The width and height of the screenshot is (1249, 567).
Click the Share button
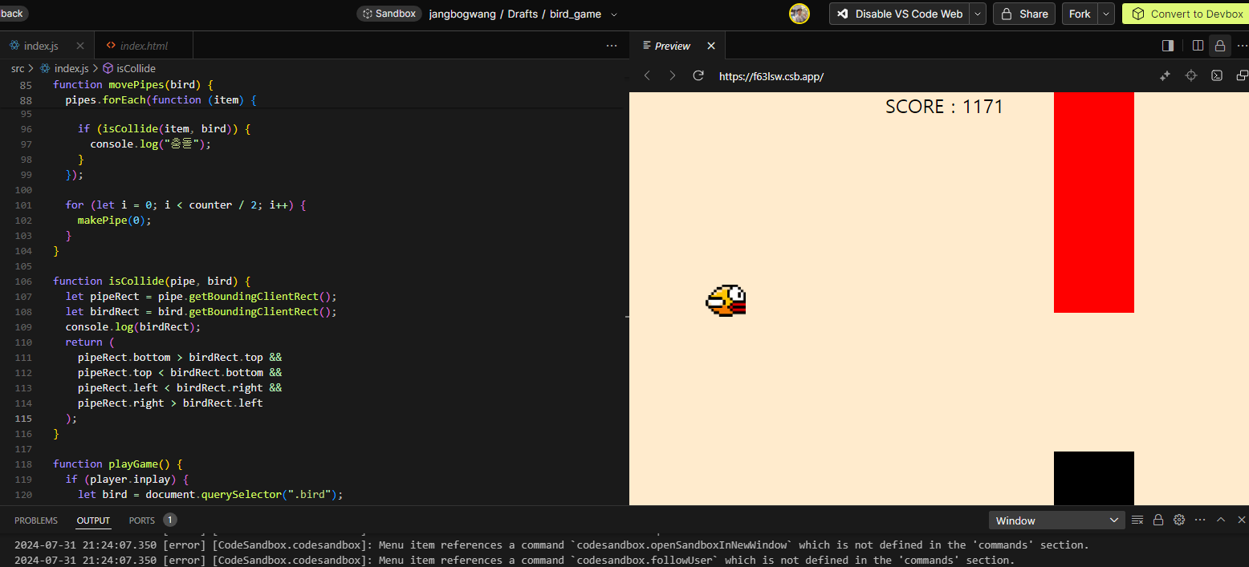1024,14
